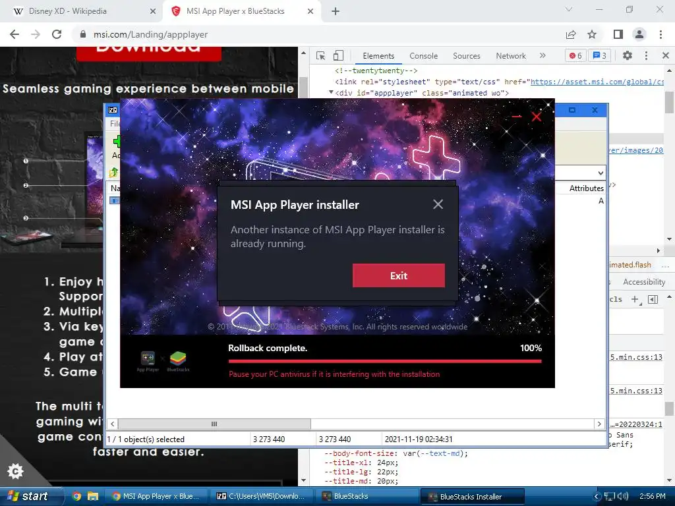Open DevTools Network tab

click(511, 56)
